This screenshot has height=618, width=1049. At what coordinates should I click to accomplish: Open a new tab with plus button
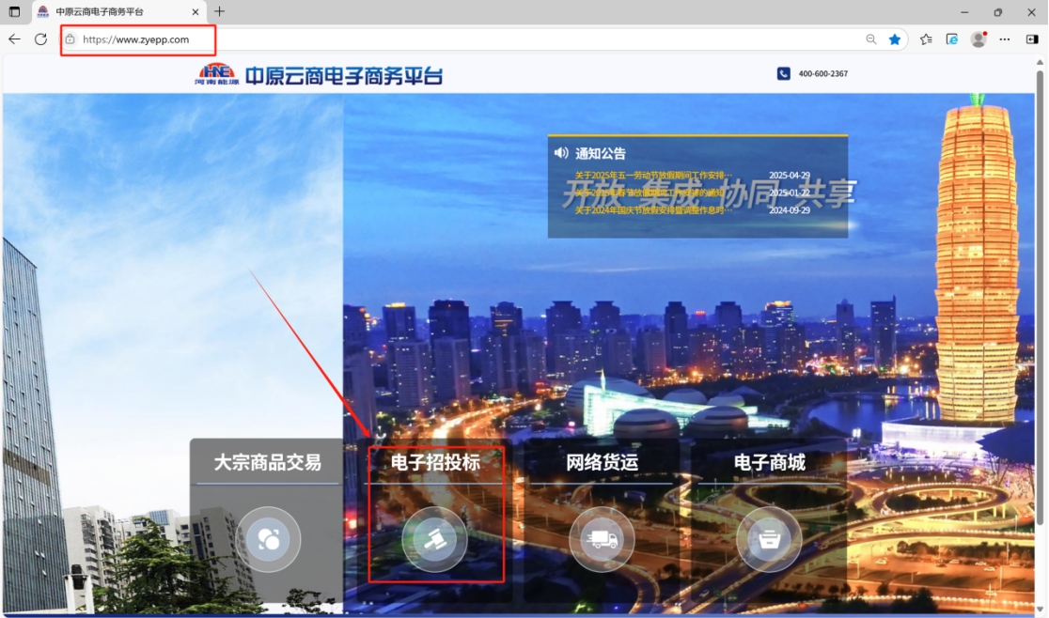(x=219, y=11)
